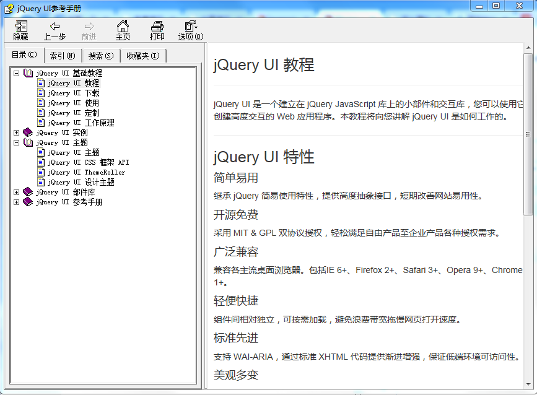Collapse the jQuery UI 基础教程 tree node
Image resolution: width=537 pixels, height=395 pixels.
17,73
